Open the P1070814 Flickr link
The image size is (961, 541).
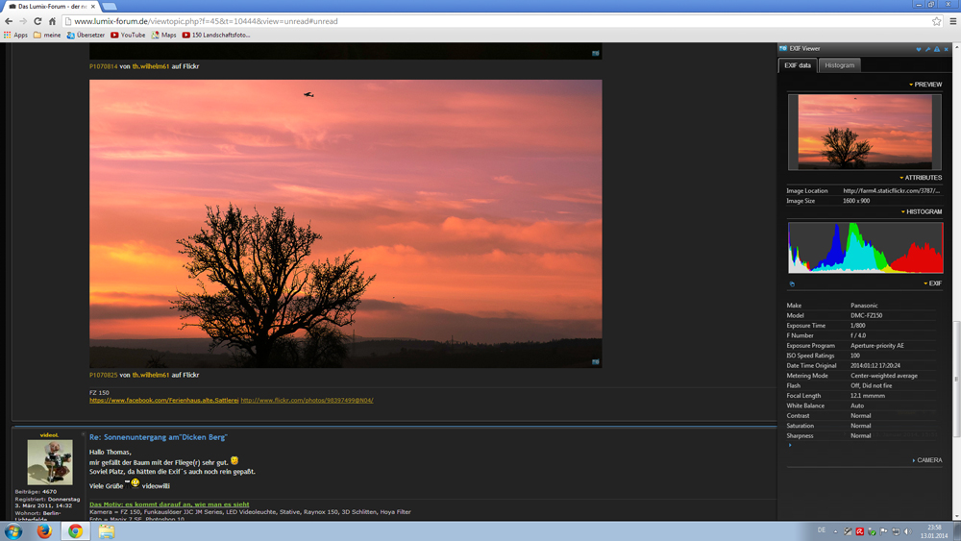(103, 66)
